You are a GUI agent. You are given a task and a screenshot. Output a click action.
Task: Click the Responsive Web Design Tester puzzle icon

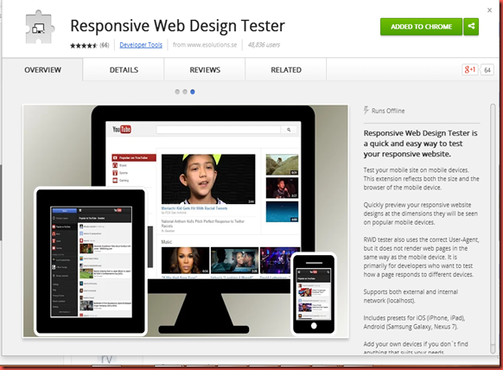point(40,27)
